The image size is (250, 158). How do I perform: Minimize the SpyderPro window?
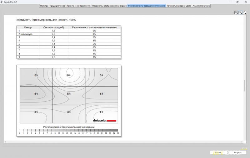228,2
